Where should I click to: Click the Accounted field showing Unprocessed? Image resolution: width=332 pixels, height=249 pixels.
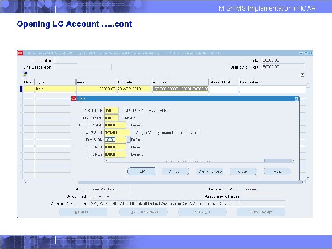click(x=110, y=196)
